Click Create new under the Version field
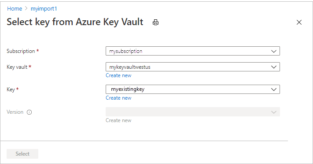 coord(118,120)
